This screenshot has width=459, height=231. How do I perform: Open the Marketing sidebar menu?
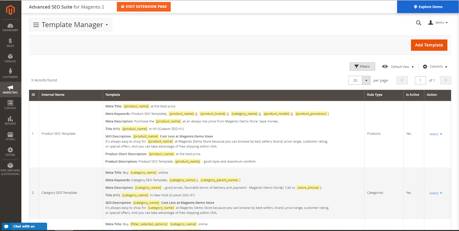(10, 90)
